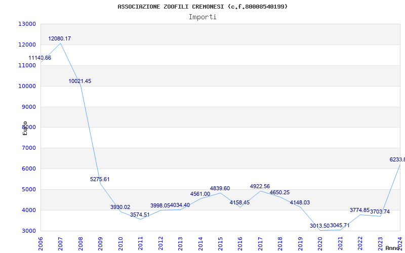Click the 10000 y-axis tick label
This screenshot has height=253, width=405.
click(27, 86)
